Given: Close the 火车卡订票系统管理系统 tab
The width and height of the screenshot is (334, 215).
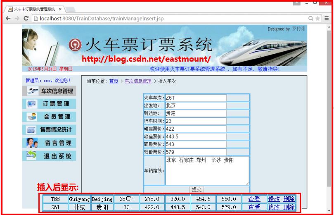Looking at the screenshot, I should pyautogui.click(x=60, y=9).
